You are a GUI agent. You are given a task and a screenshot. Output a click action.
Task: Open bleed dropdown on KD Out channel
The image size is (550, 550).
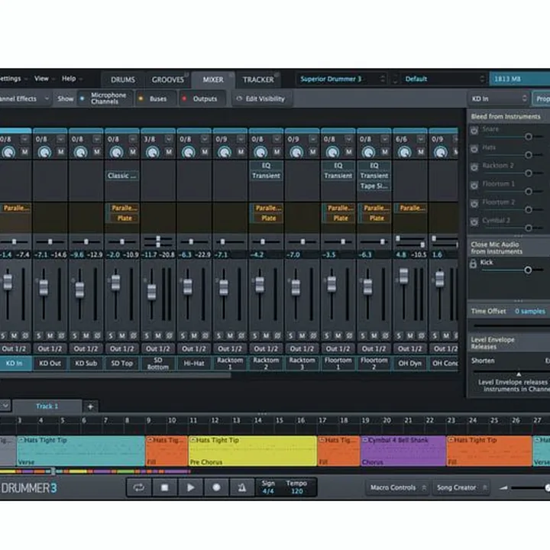pos(60,139)
